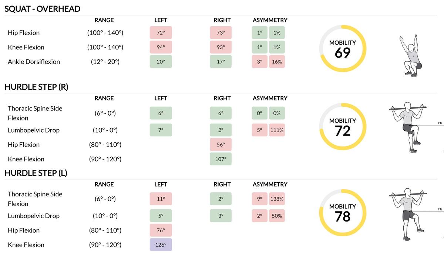The width and height of the screenshot is (444, 254).
Task: Select the Mobility 72 circular gauge
Action: click(x=343, y=127)
